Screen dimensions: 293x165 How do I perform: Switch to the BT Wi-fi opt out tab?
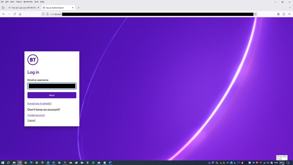coord(23,8)
